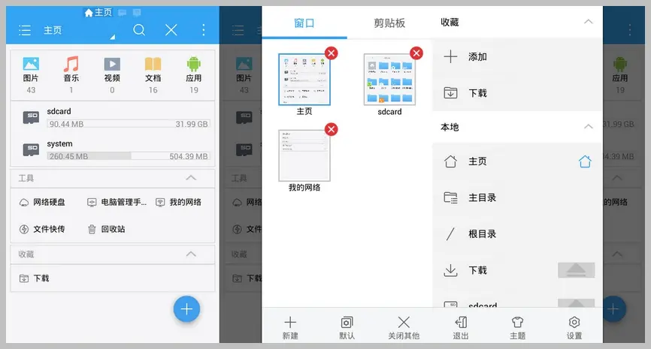
Task: Collapse the 工具 section in left panel
Action: click(191, 178)
